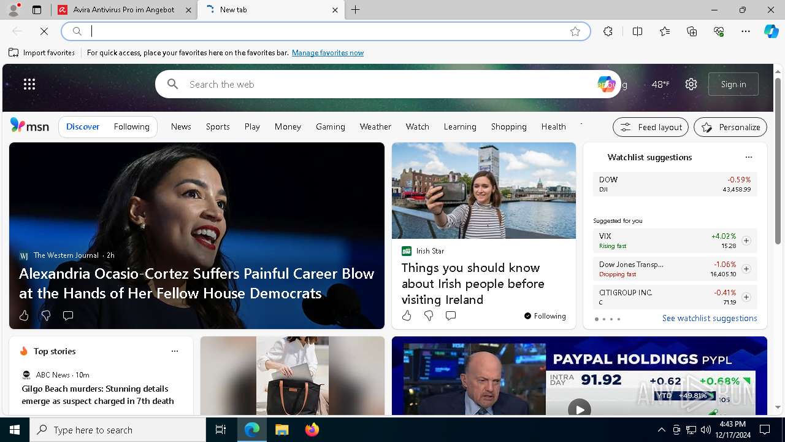Open Feed layout options
Viewport: 785px width, 442px height.
pos(651,127)
